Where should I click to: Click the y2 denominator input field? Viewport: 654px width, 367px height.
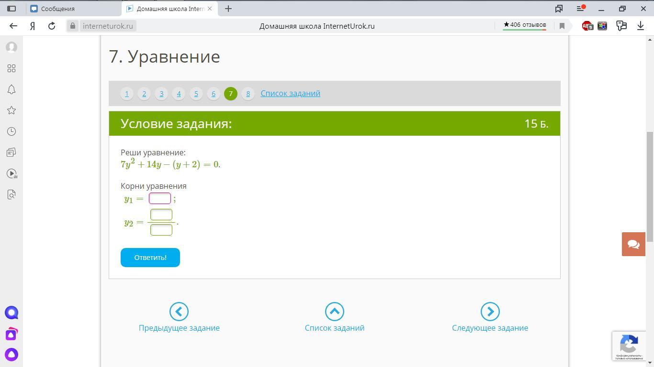pos(161,230)
